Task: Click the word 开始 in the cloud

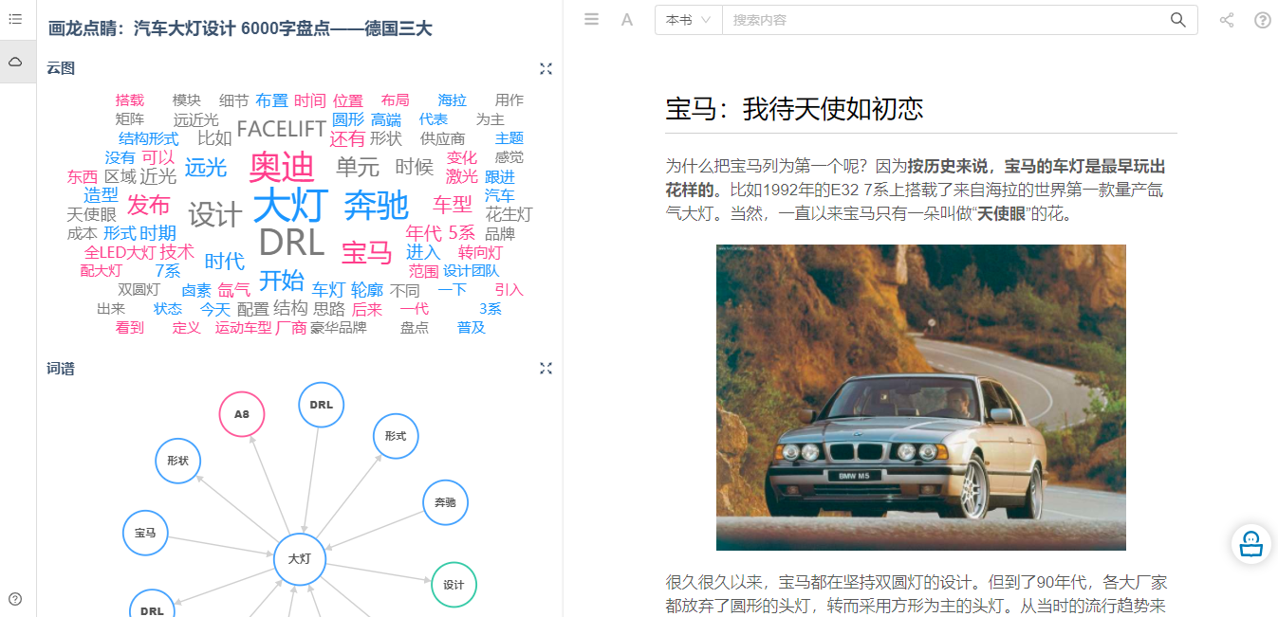Action: tap(281, 281)
